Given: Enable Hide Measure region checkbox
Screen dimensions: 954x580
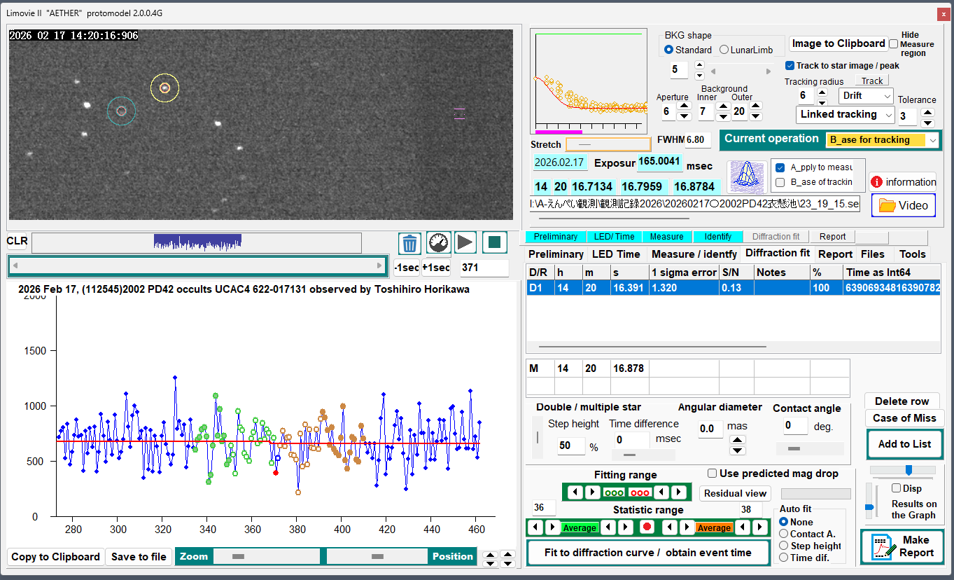Looking at the screenshot, I should tap(893, 43).
